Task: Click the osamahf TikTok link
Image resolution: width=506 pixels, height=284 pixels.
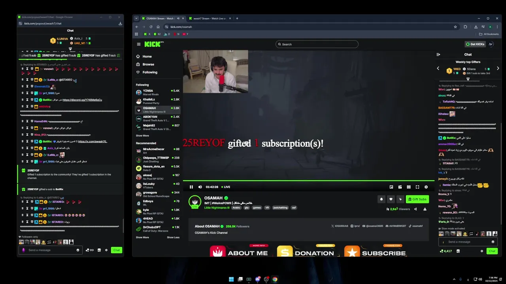Action: (x=416, y=226)
